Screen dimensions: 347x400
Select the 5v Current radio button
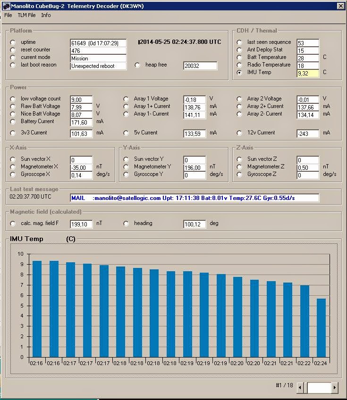pyautogui.click(x=126, y=133)
